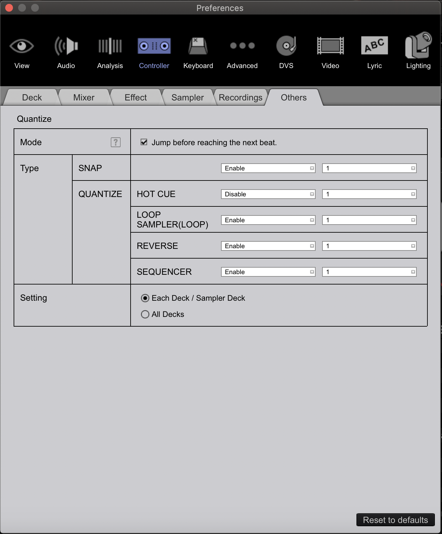Click the REVERSE row label
This screenshot has width=442, height=534.
point(157,246)
